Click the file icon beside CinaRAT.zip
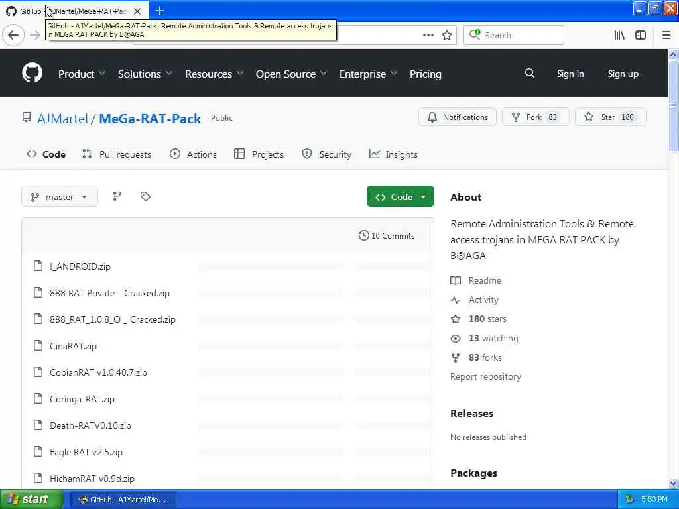 (x=38, y=345)
